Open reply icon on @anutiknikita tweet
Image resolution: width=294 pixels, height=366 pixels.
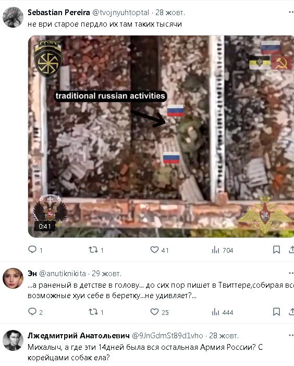pyautogui.click(x=32, y=312)
